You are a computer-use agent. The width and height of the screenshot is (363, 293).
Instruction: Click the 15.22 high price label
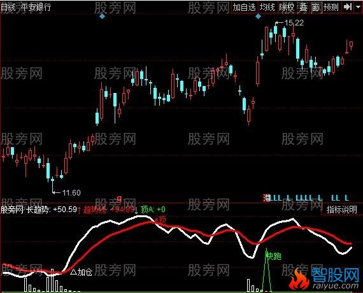[294, 23]
